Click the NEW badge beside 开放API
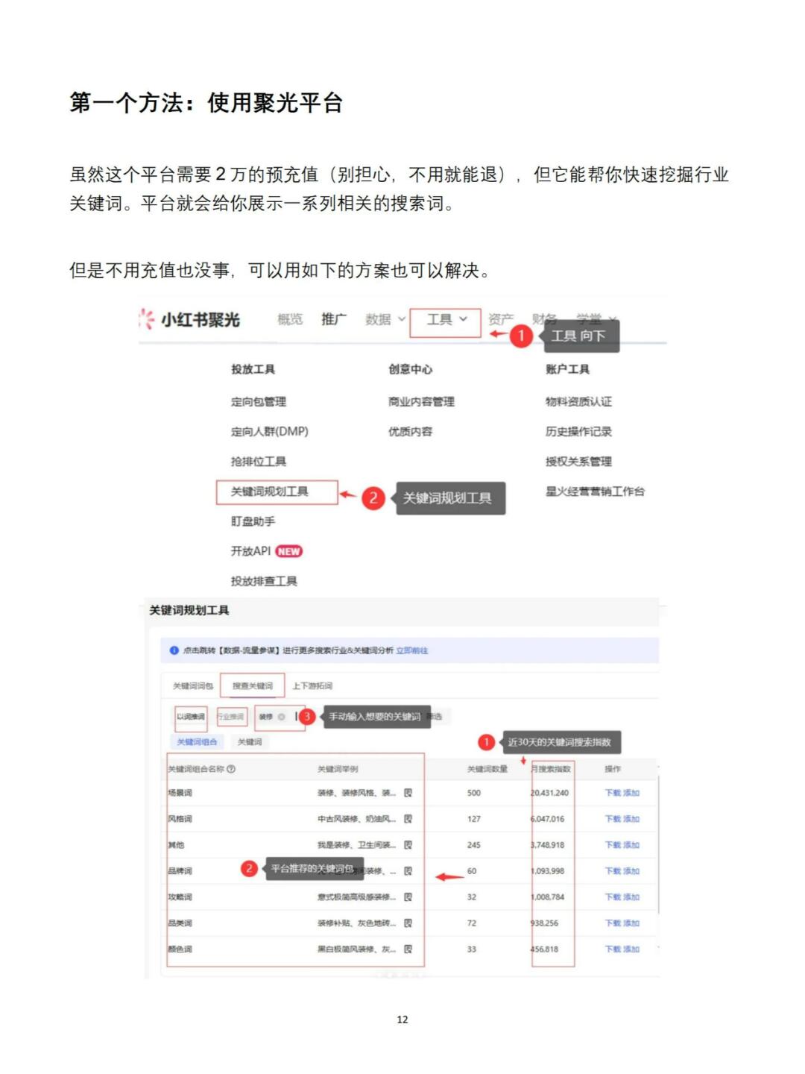Viewport: 805px width, 1074px height. (x=288, y=551)
